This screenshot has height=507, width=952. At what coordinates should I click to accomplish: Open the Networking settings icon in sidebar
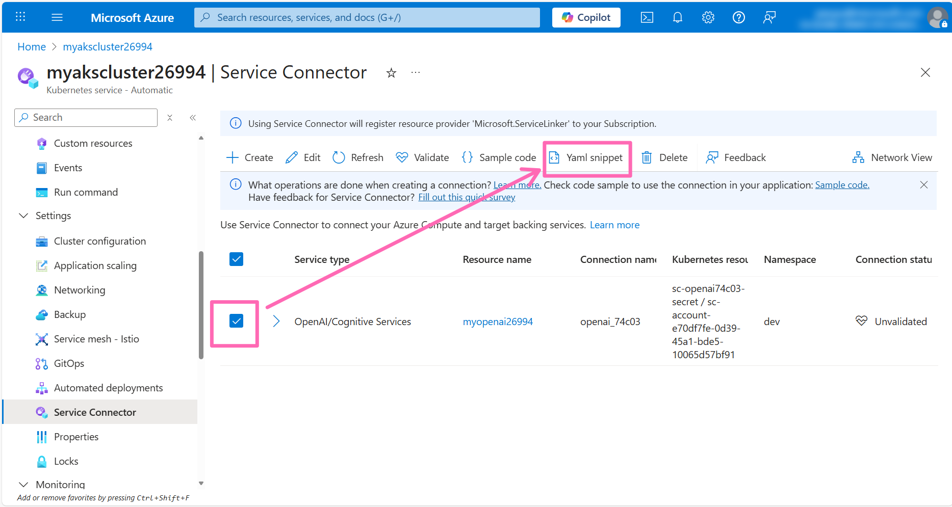pyautogui.click(x=42, y=290)
